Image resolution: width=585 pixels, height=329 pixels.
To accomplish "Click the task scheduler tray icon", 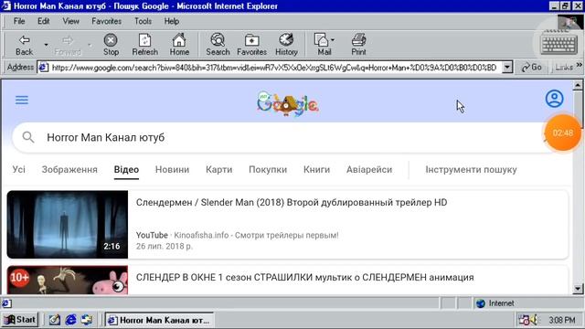I will coord(524,320).
